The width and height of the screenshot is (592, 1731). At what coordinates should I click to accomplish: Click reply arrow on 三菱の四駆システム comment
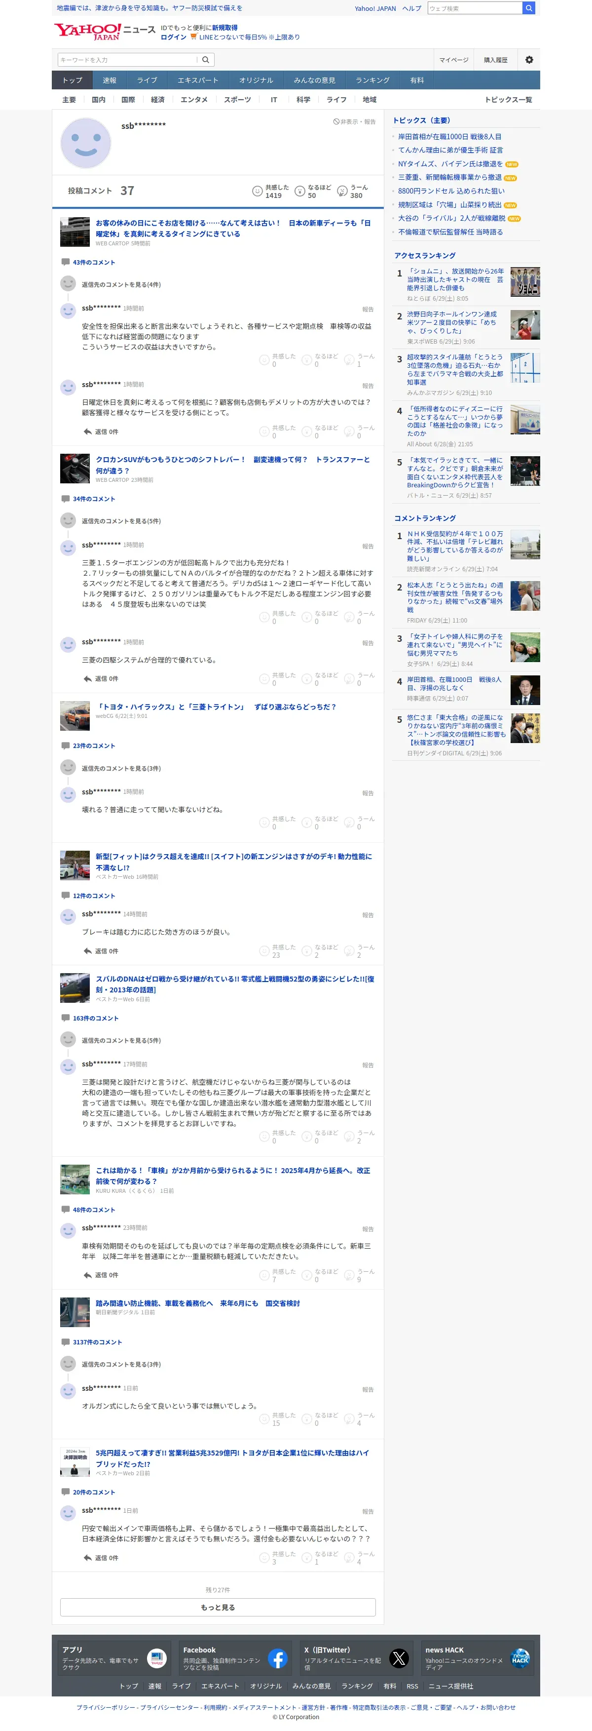click(87, 679)
